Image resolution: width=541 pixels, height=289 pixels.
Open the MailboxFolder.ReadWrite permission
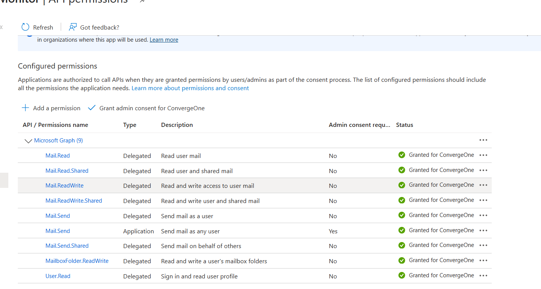pyautogui.click(x=77, y=261)
